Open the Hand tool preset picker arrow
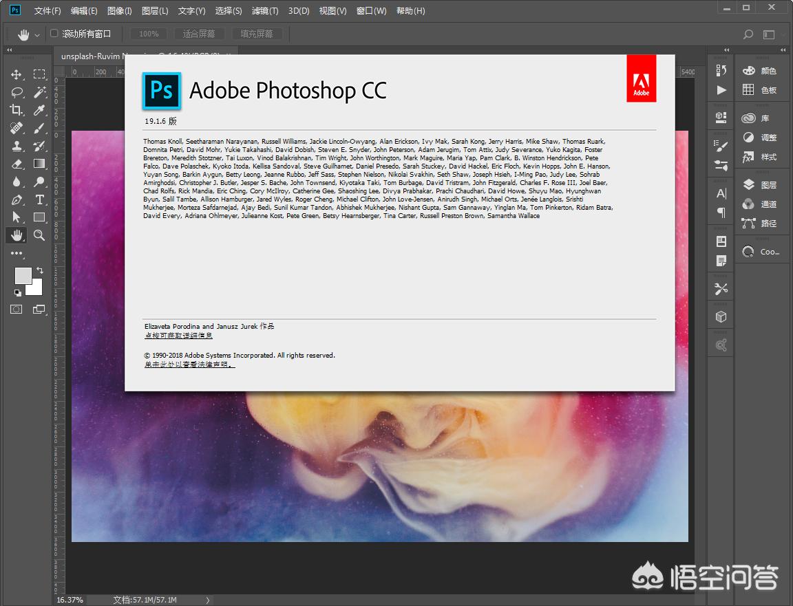The height and width of the screenshot is (606, 793). coord(37,35)
